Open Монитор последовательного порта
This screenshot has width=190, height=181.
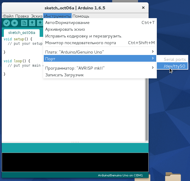pos(100,43)
